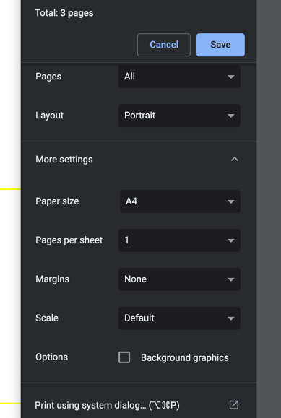Open the Margins dropdown showing None
The image size is (281, 418).
pyautogui.click(x=179, y=279)
